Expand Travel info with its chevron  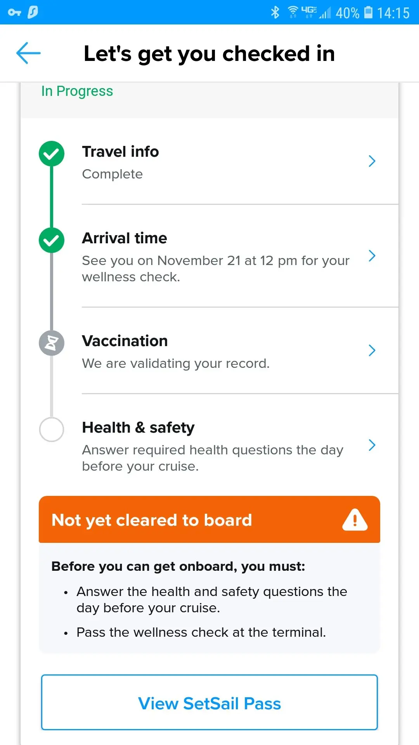click(372, 161)
